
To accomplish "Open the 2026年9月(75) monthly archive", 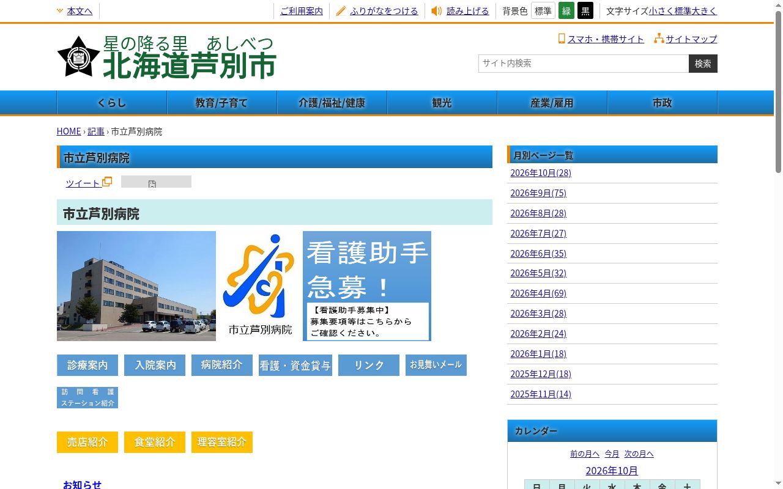I will pyautogui.click(x=538, y=193).
